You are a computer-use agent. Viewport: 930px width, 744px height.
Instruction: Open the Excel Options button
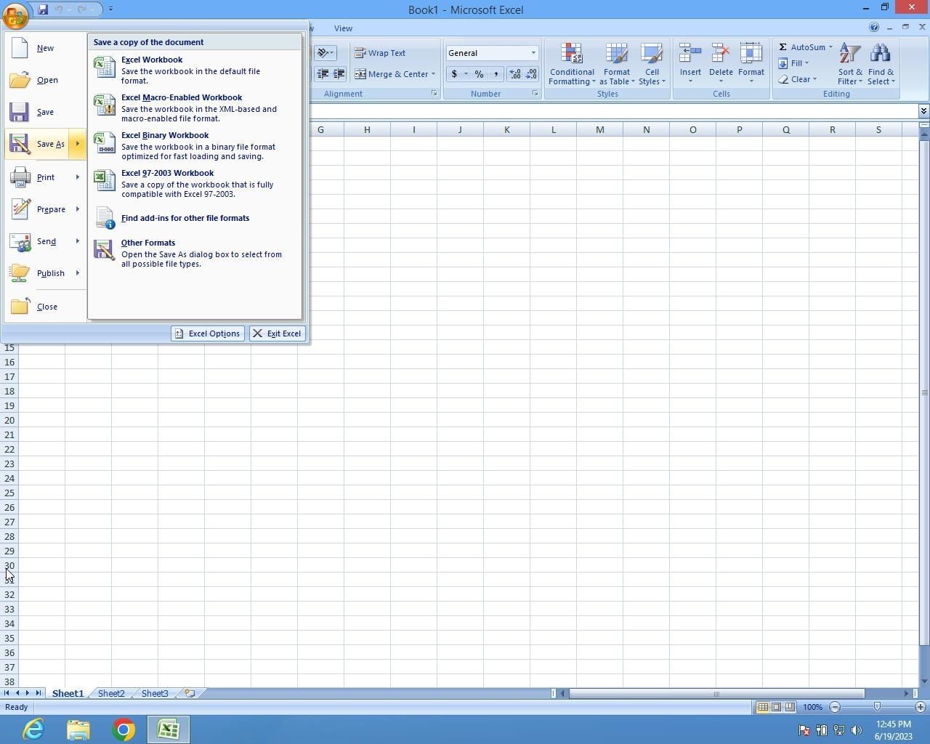click(208, 333)
